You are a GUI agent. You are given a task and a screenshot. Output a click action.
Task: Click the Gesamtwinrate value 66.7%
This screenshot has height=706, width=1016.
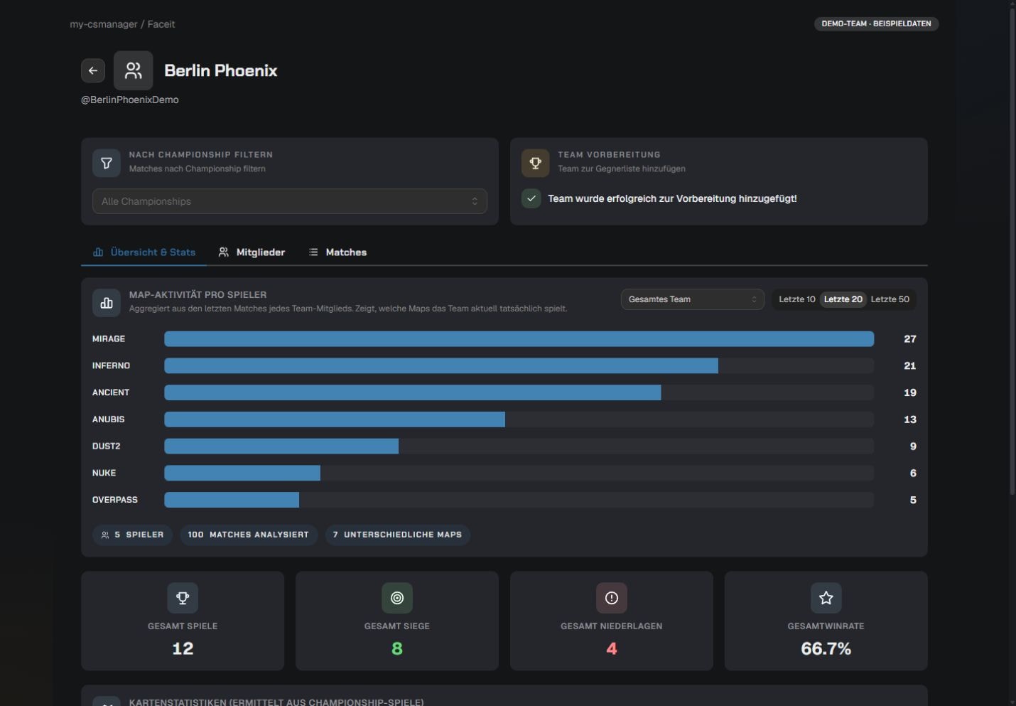pyautogui.click(x=826, y=648)
